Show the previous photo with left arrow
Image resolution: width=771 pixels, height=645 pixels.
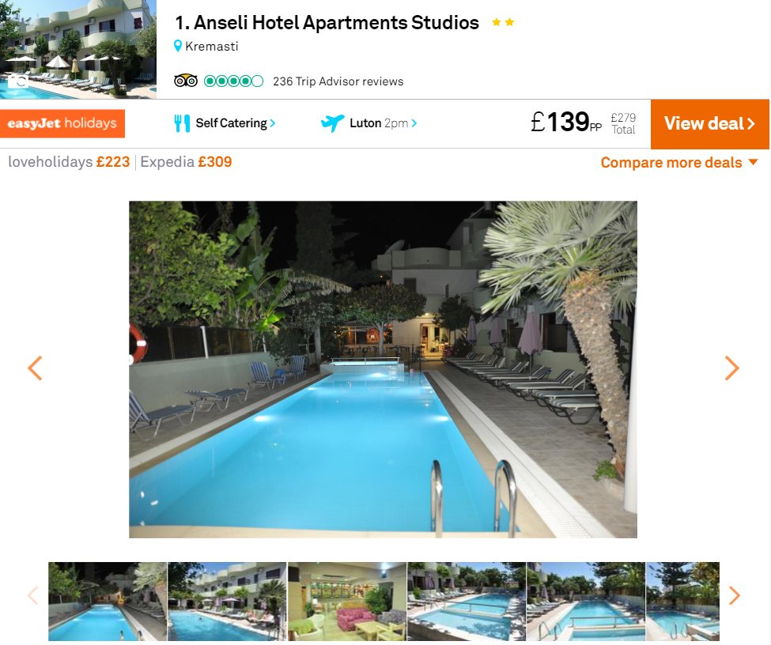(35, 368)
